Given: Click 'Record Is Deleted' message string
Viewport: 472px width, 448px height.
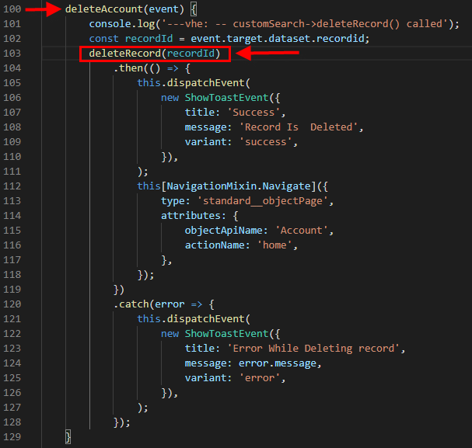Looking at the screenshot, I should click(x=299, y=127).
